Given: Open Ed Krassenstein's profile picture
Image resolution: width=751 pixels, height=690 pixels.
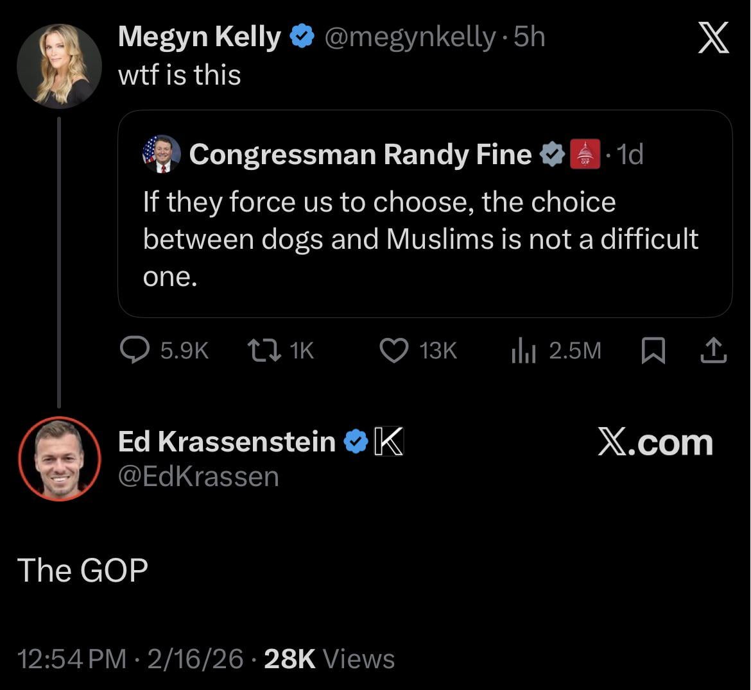Looking at the screenshot, I should [x=59, y=458].
